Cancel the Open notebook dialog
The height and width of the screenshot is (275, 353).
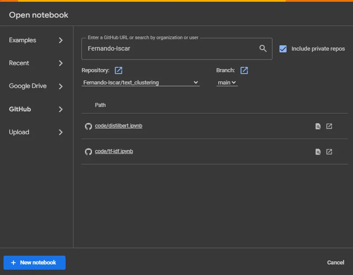(335, 263)
